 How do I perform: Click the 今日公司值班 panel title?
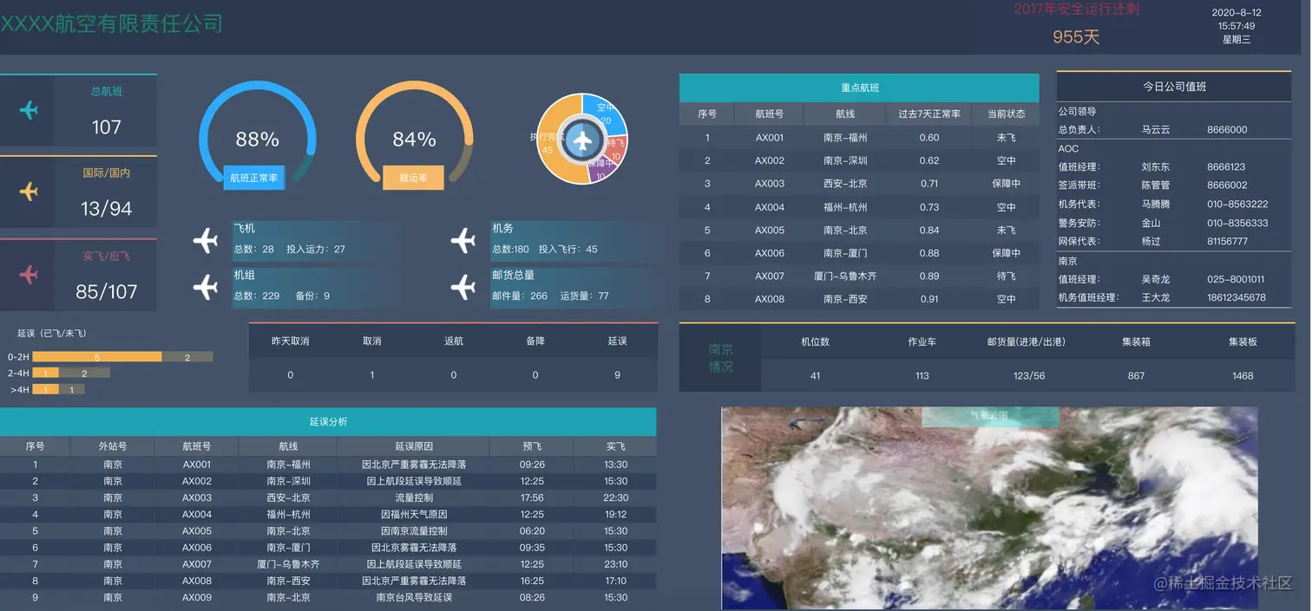pos(1174,86)
